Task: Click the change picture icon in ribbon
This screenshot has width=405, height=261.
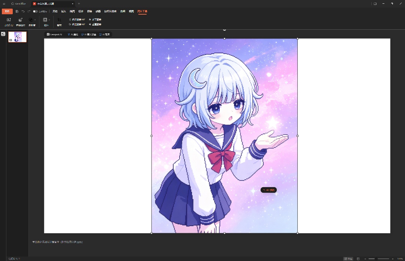Action: tap(20, 20)
